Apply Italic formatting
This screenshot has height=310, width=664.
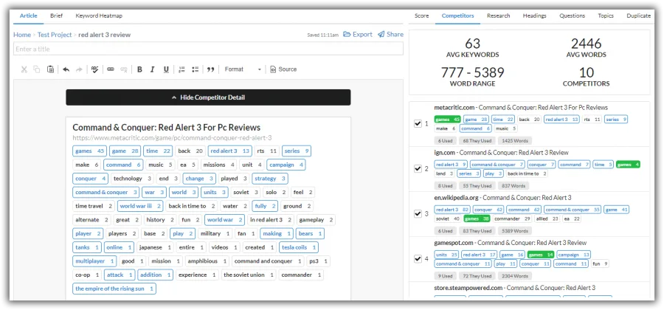coord(153,69)
